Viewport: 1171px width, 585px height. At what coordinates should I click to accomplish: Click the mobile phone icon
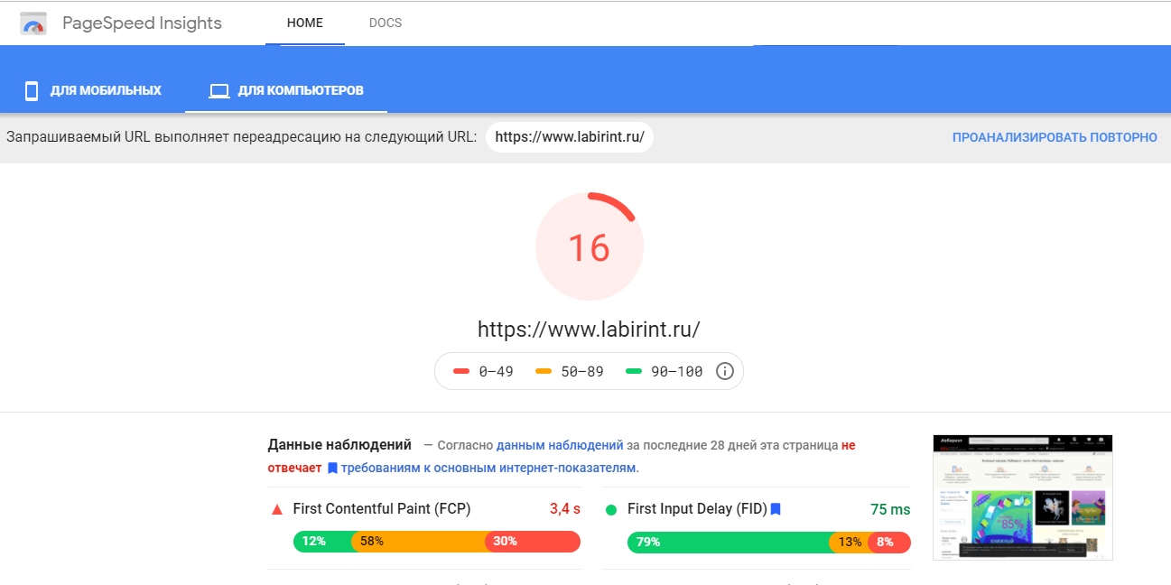pyautogui.click(x=32, y=91)
